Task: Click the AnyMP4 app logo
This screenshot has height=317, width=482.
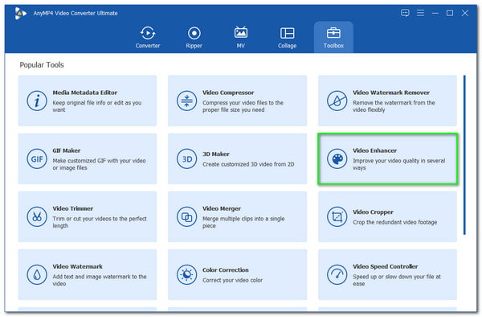Action: coord(21,13)
